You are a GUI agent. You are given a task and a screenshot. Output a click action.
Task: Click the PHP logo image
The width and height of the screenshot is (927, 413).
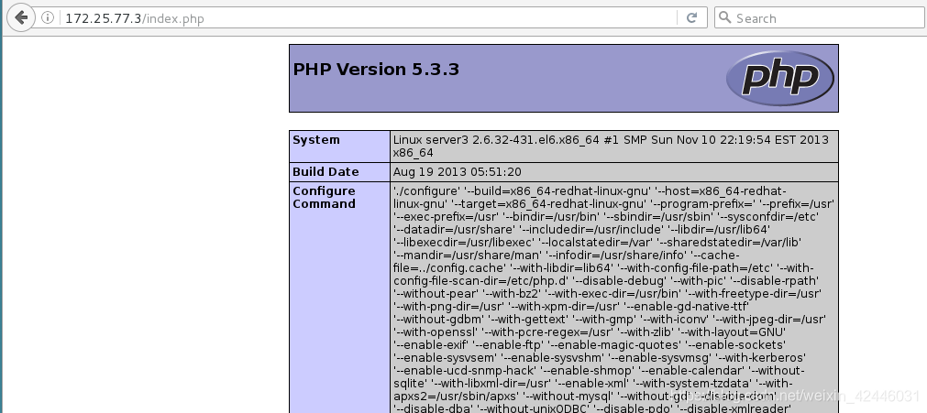tap(779, 78)
